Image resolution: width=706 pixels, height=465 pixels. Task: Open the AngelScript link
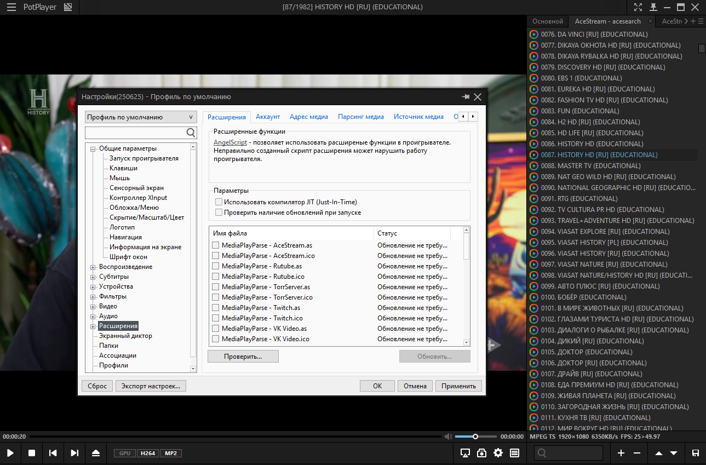(x=230, y=142)
